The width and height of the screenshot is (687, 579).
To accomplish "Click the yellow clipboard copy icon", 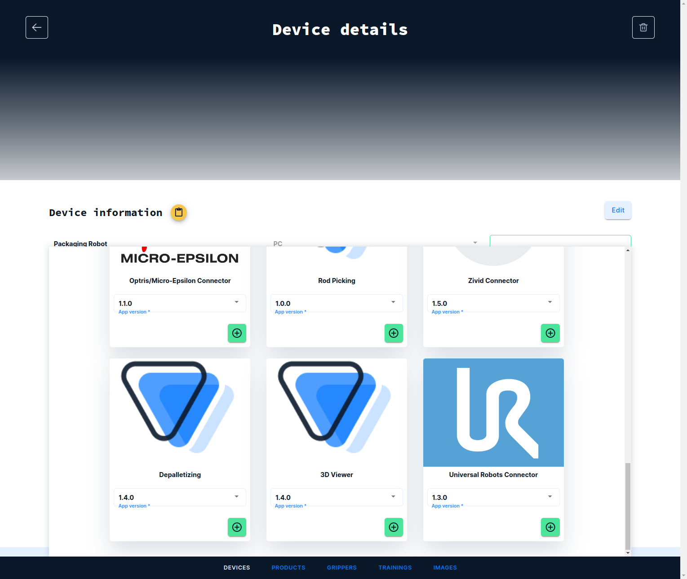I will click(178, 212).
